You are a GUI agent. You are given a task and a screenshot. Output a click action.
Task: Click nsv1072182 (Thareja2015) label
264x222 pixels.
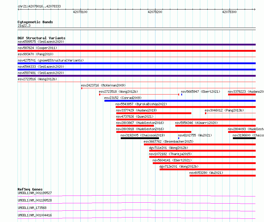170,154
